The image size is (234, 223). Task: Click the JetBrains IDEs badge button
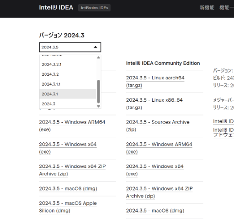point(94,8)
